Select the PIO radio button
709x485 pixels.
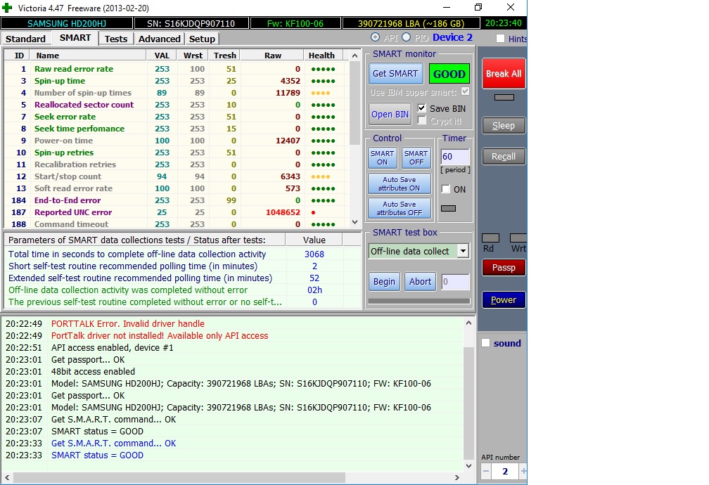coord(406,37)
